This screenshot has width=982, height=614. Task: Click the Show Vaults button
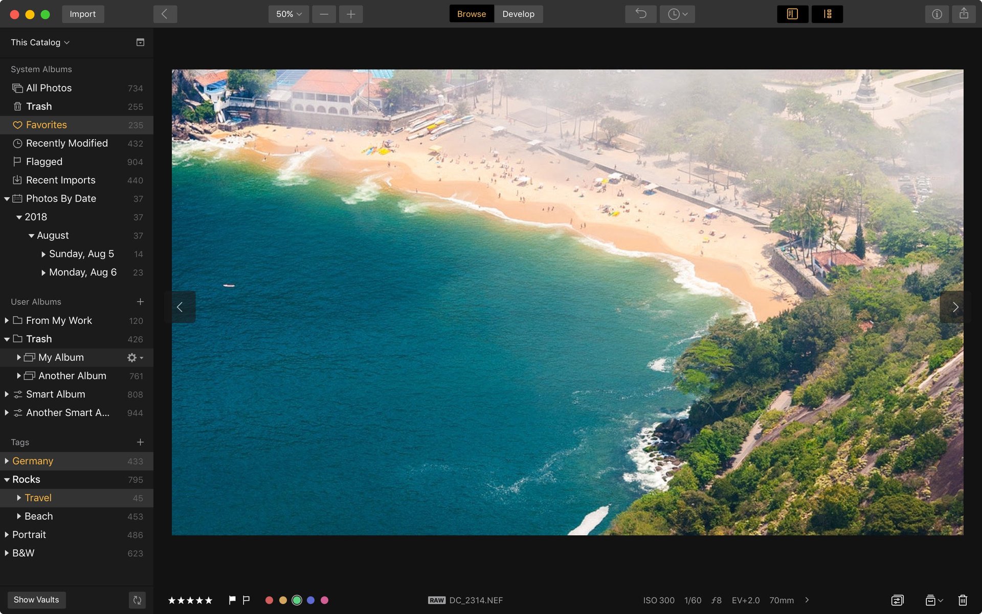(36, 600)
